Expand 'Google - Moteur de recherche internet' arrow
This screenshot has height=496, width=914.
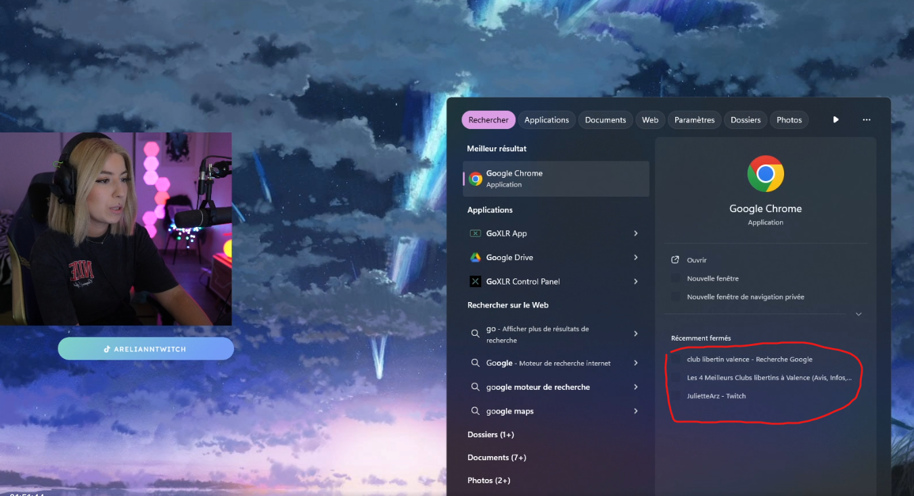pos(636,363)
